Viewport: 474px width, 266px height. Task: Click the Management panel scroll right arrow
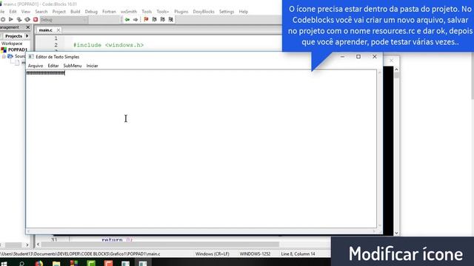tap(27, 245)
